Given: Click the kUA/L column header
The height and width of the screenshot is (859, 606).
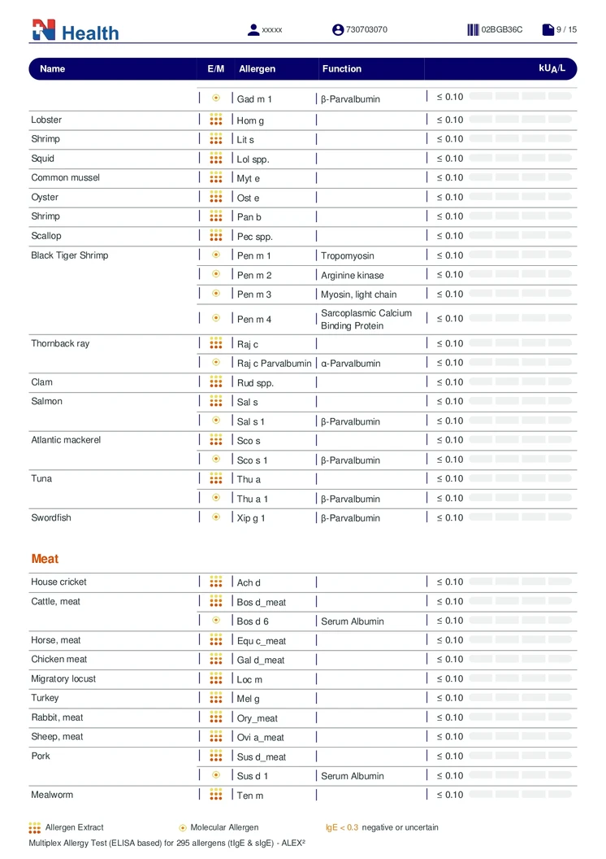Looking at the screenshot, I should click(x=552, y=68).
